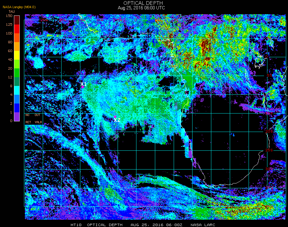288x227 pixels.
Task: Click the '5S' latitude label
Action: (x=270, y=75)
